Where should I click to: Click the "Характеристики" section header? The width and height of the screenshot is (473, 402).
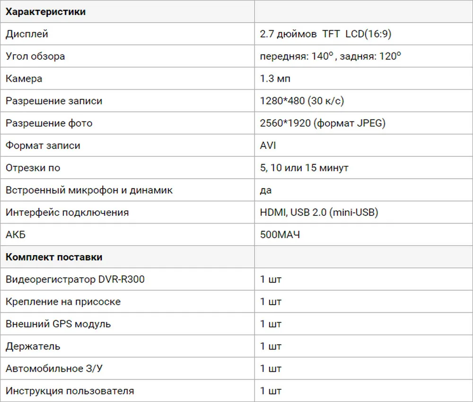pos(45,12)
